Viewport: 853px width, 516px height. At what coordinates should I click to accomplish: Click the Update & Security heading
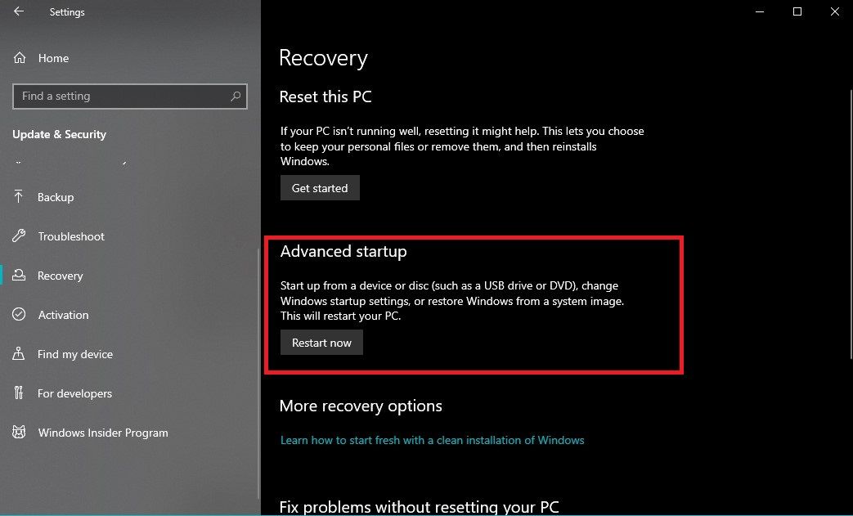point(59,134)
